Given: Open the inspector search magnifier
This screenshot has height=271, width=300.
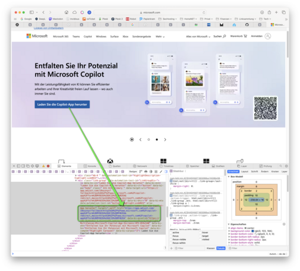Looking at the screenshot, I should click(x=280, y=166).
